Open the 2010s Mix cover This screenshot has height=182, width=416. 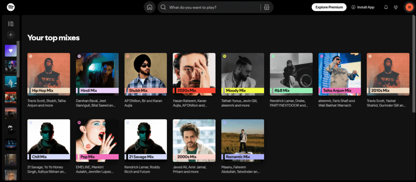(x=388, y=74)
